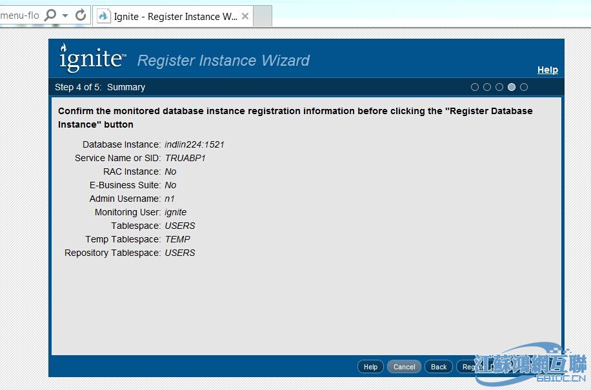Click the second wizard step indicator circle
This screenshot has width=591, height=390.
487,87
